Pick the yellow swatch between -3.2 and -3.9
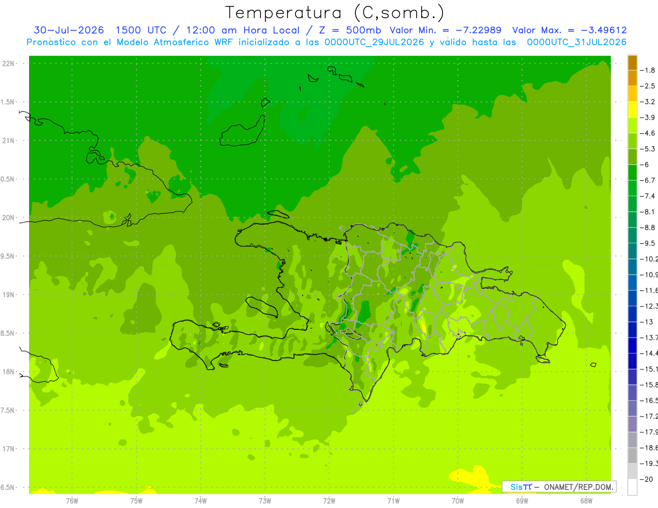 (x=632, y=110)
